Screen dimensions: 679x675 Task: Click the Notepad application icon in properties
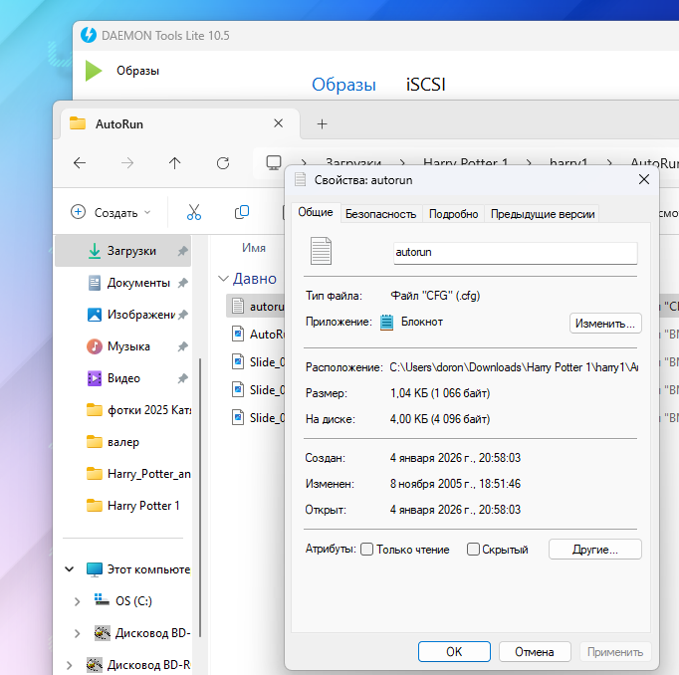(x=387, y=322)
